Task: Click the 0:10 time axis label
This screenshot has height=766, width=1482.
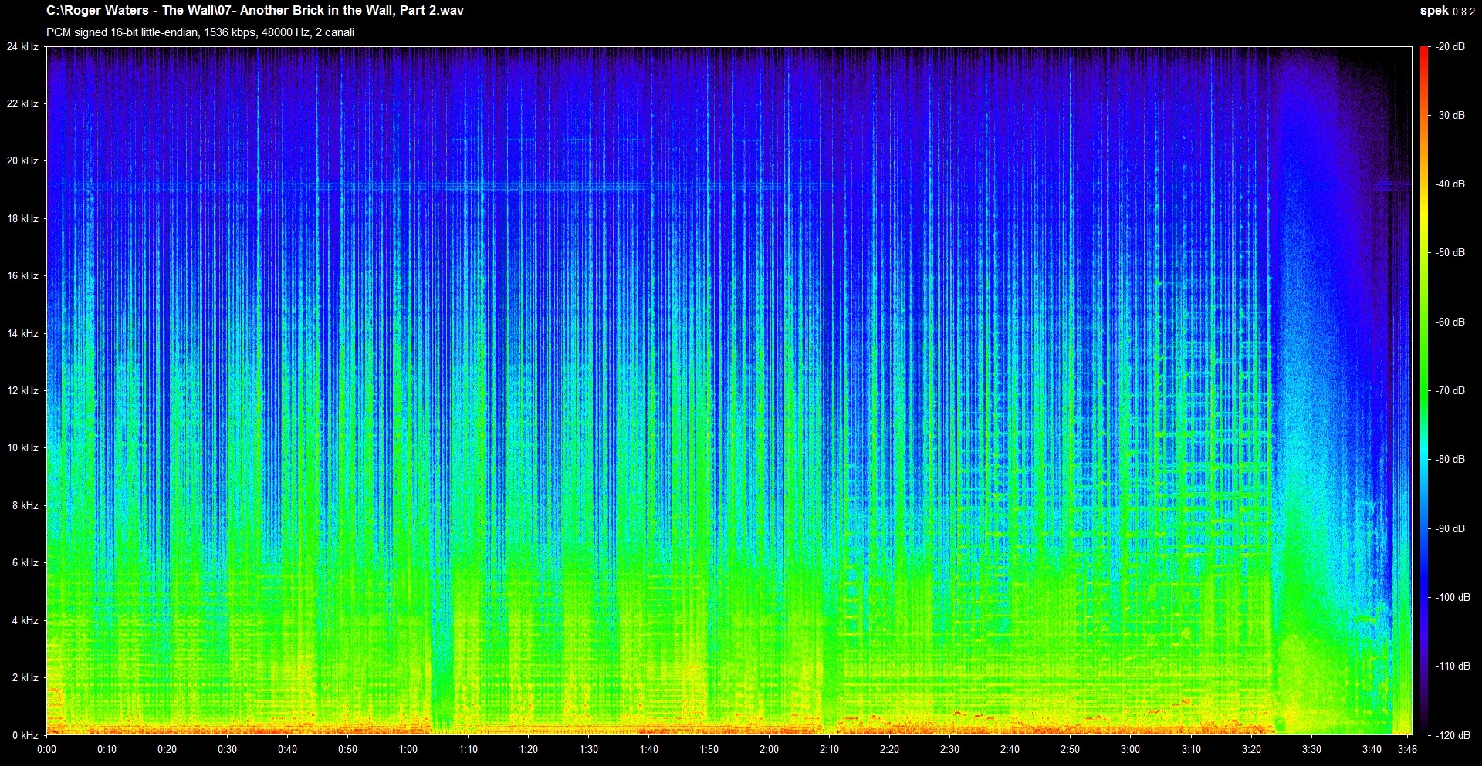Action: 107,749
